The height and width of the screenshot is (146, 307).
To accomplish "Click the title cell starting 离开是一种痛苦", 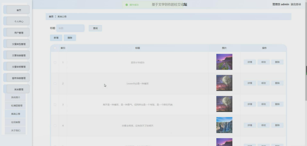I will pyautogui.click(x=138, y=105).
